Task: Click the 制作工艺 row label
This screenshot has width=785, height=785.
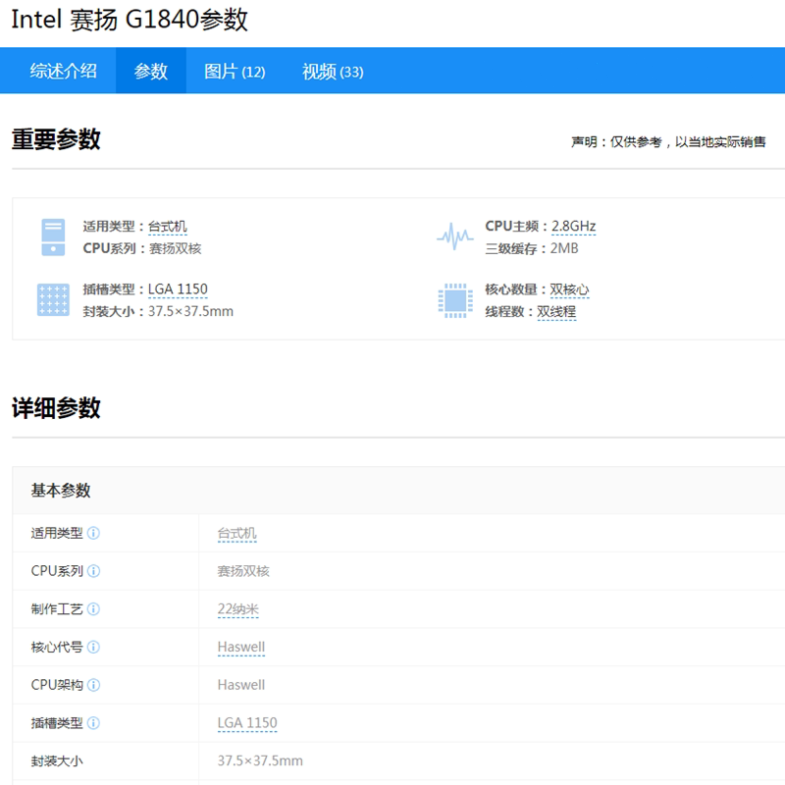Action: (57, 609)
